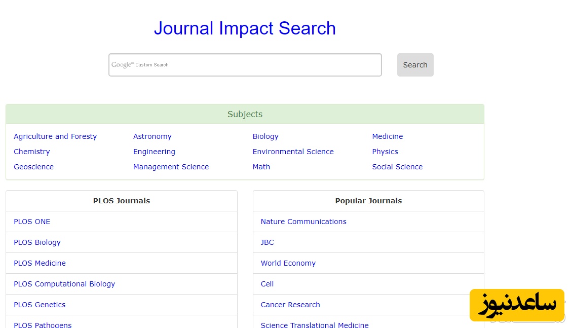Viewport: 571px width, 328px height.
Task: Open the PLOS ONE journal link
Action: pos(32,222)
